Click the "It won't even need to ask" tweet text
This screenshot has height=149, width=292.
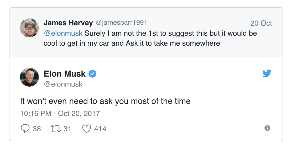105,101
